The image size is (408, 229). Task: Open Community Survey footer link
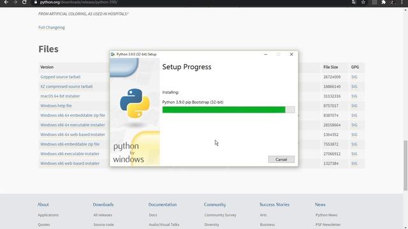[221, 215]
